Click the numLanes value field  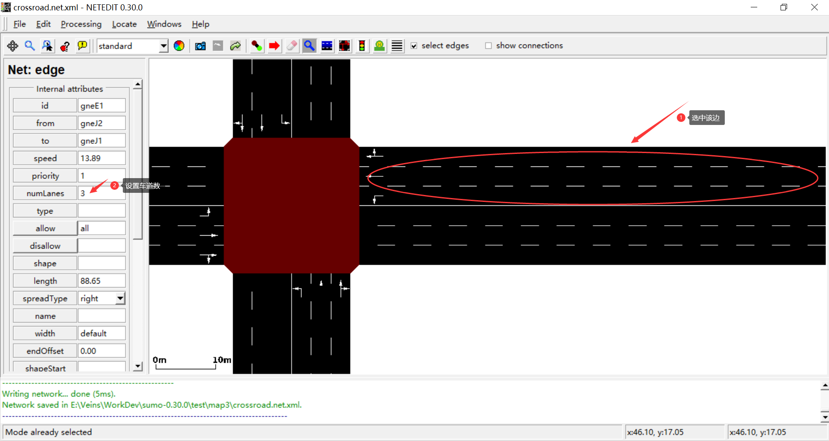pos(101,193)
